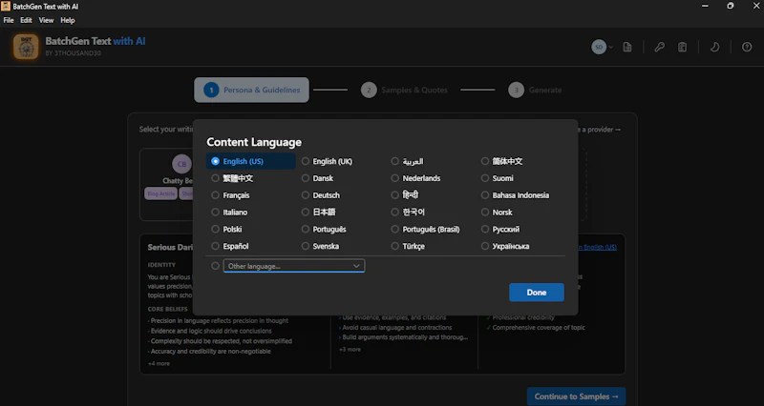Click the '+4 more' core beliefs text
Image resolution: width=764 pixels, height=406 pixels.
pyautogui.click(x=159, y=364)
